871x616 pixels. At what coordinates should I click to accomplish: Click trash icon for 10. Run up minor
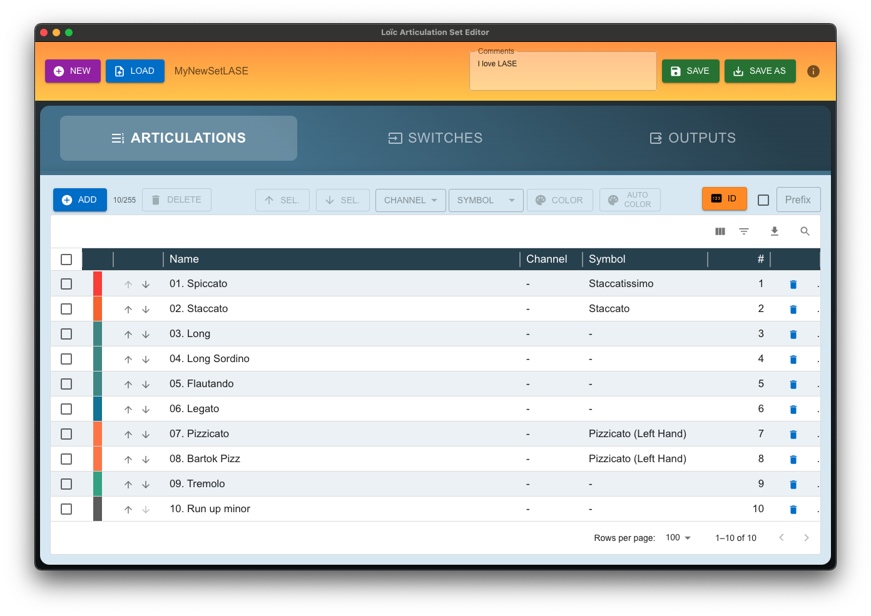click(x=793, y=510)
